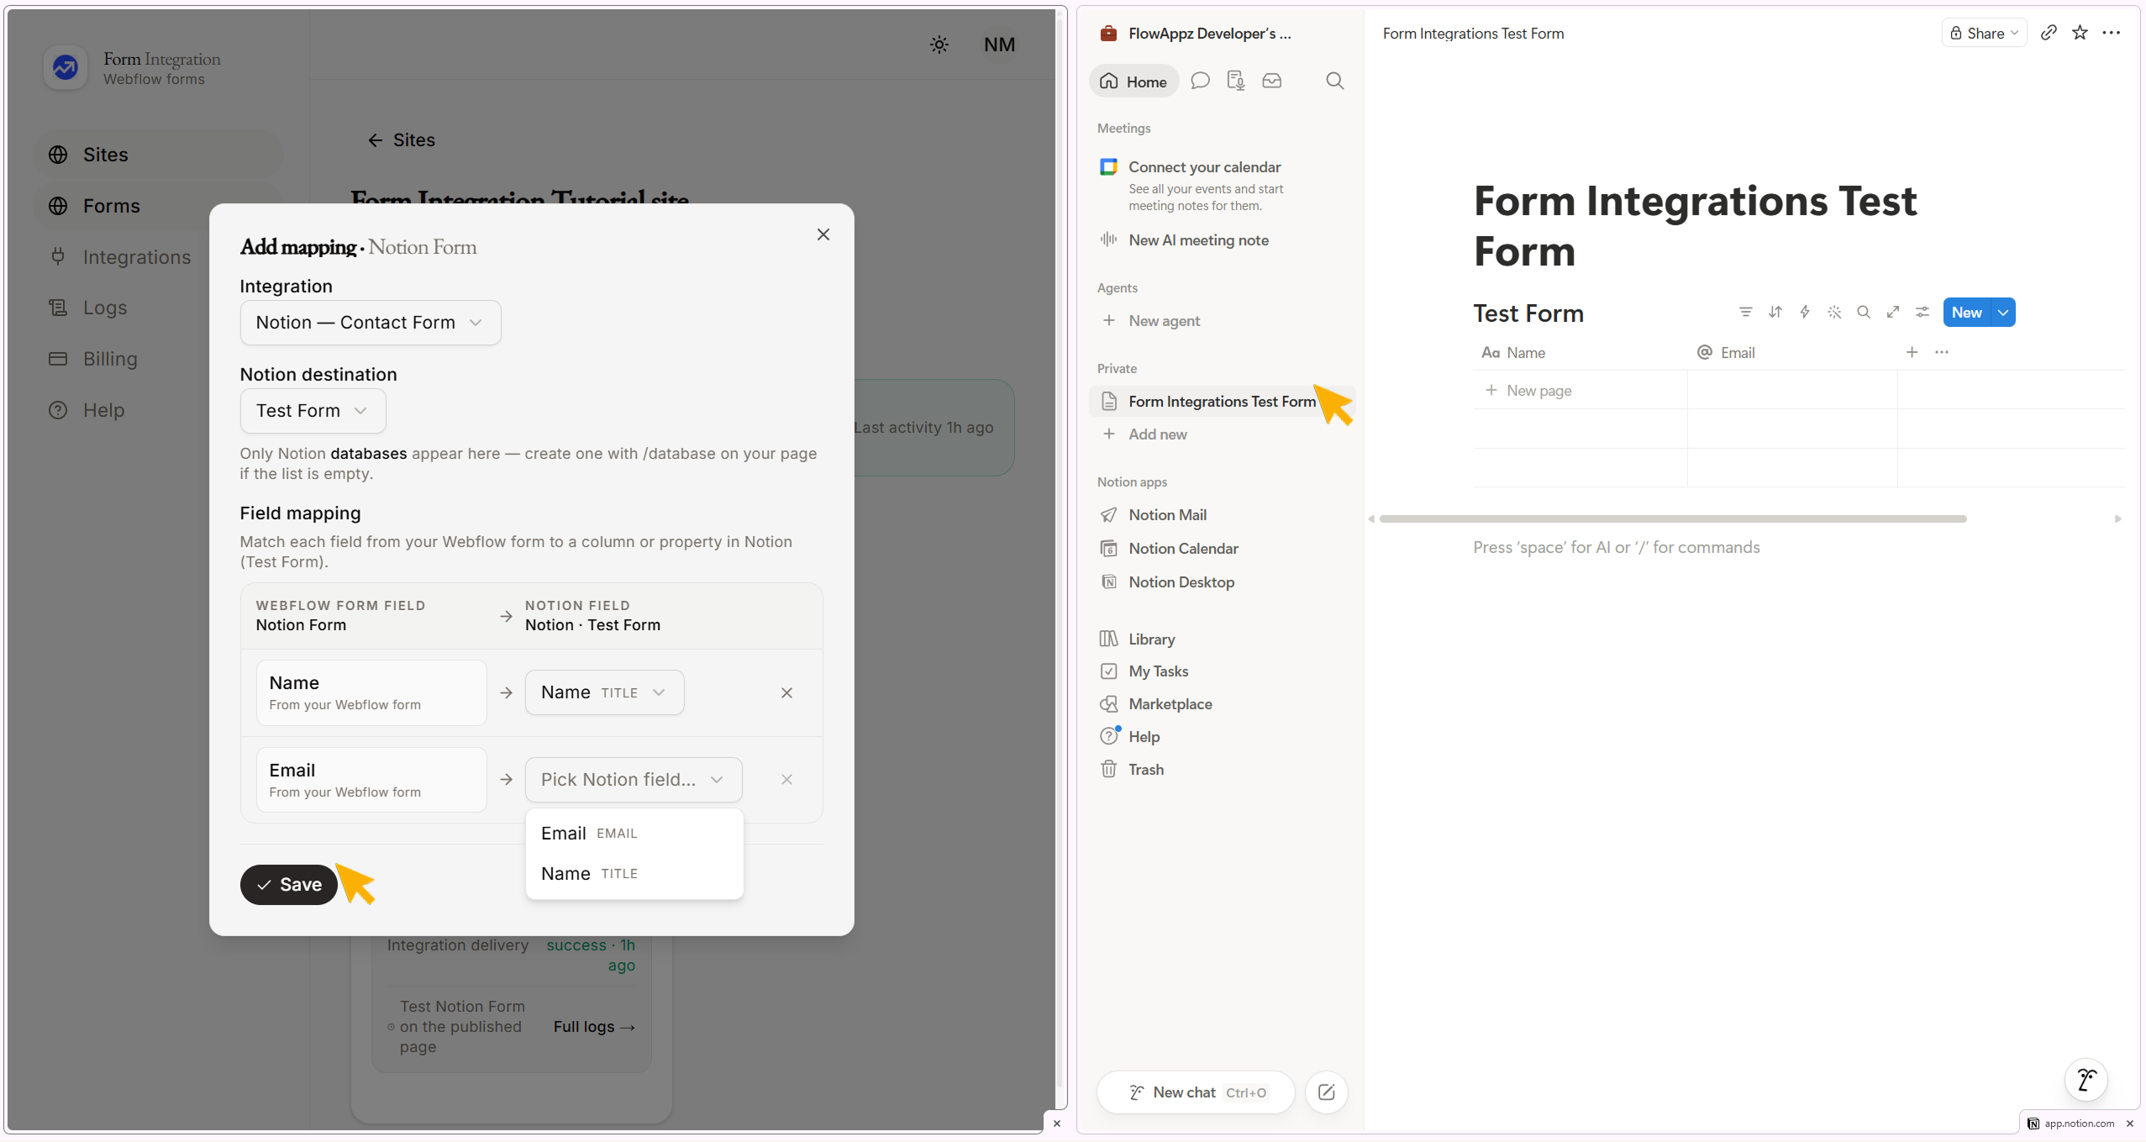This screenshot has width=2146, height=1142.
Task: Open the page more options menu
Action: pyautogui.click(x=2112, y=33)
